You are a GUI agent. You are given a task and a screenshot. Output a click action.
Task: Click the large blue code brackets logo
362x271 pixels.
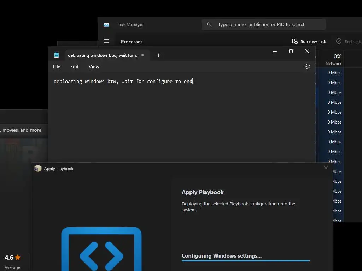click(101, 249)
